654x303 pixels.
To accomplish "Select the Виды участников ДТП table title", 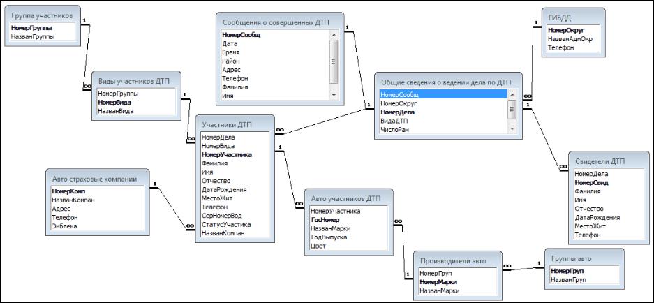I will coord(133,81).
